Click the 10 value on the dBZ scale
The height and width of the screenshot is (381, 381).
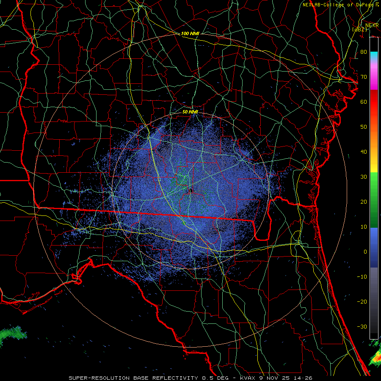pos(364,227)
